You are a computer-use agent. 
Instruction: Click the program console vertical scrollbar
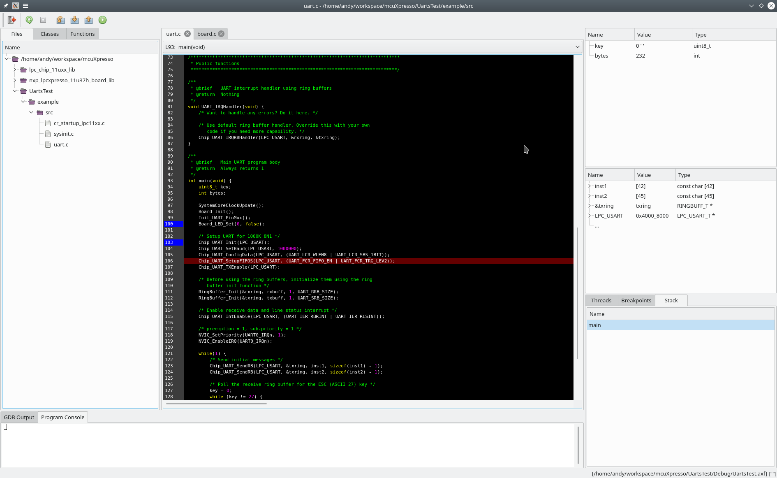578,445
